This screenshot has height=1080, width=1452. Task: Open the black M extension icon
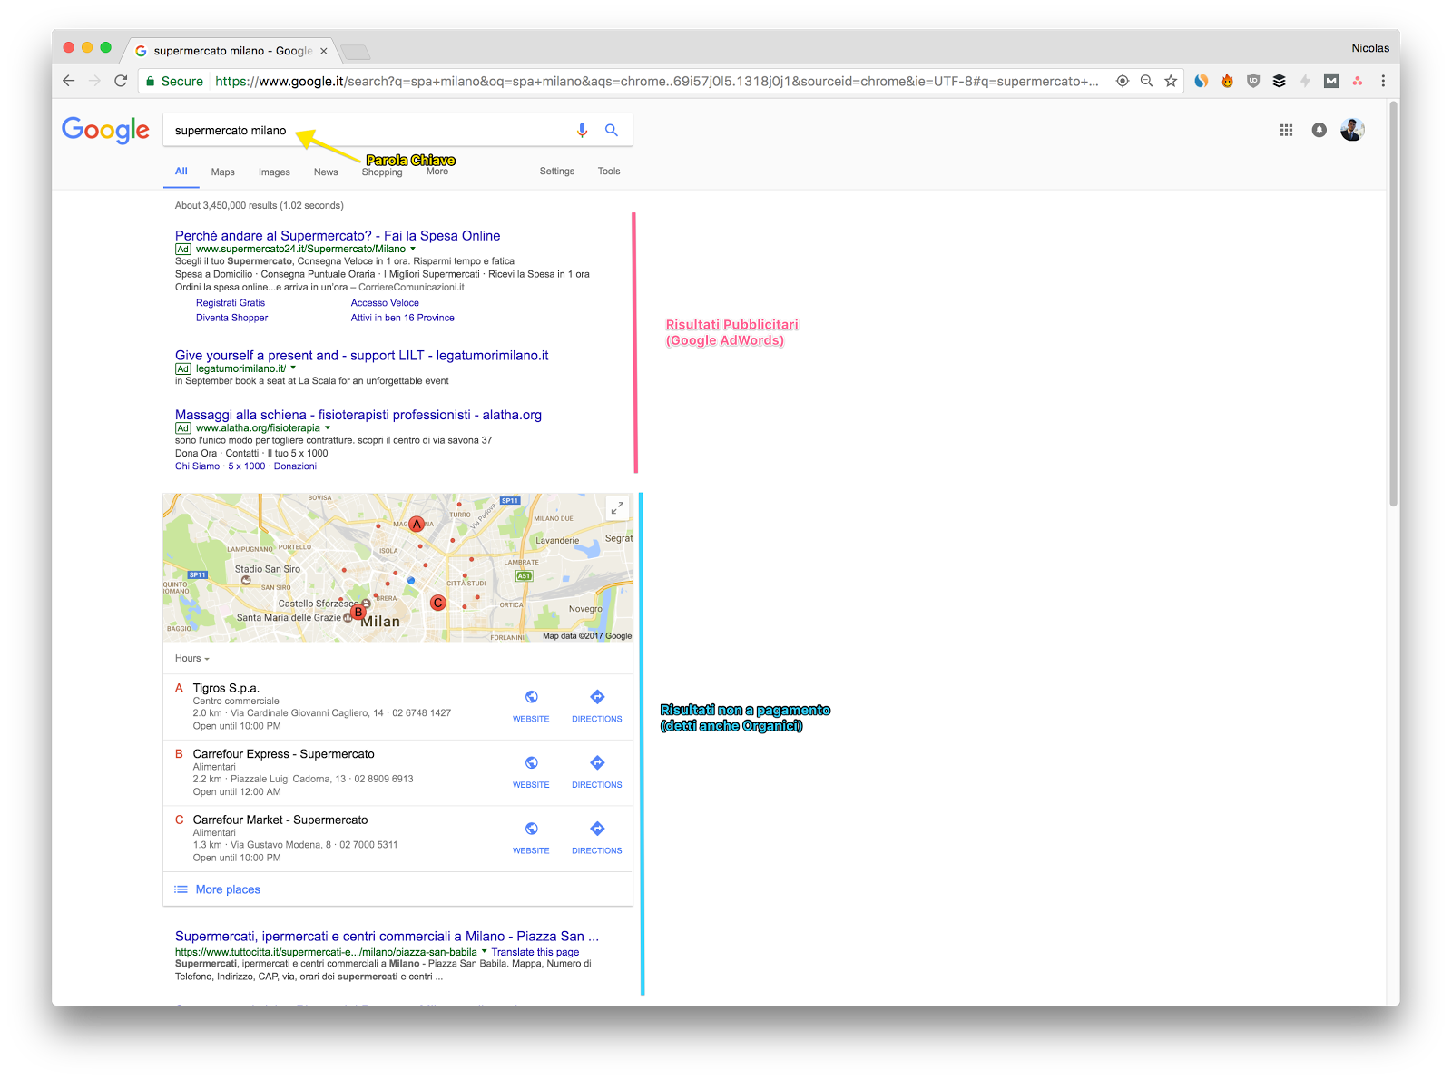coord(1331,81)
